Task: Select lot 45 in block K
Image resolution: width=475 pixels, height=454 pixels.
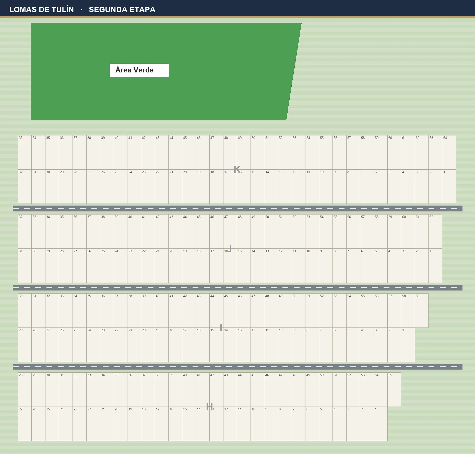Action: [189, 152]
